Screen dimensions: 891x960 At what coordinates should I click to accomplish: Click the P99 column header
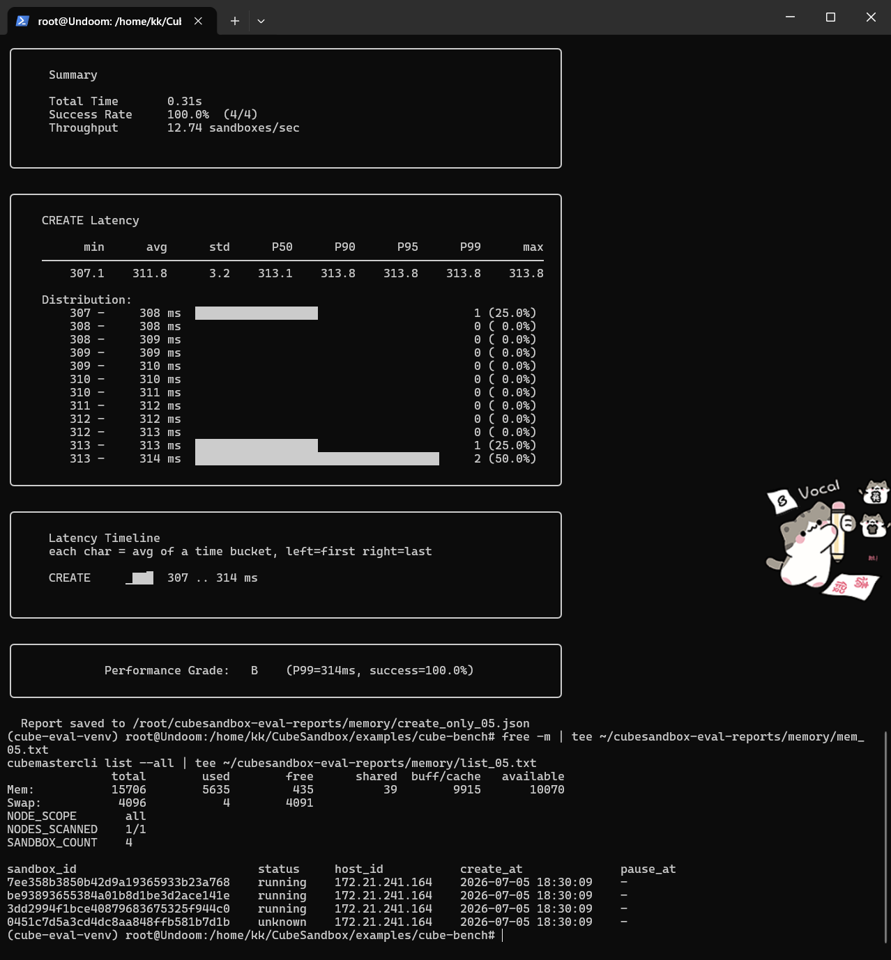[471, 247]
